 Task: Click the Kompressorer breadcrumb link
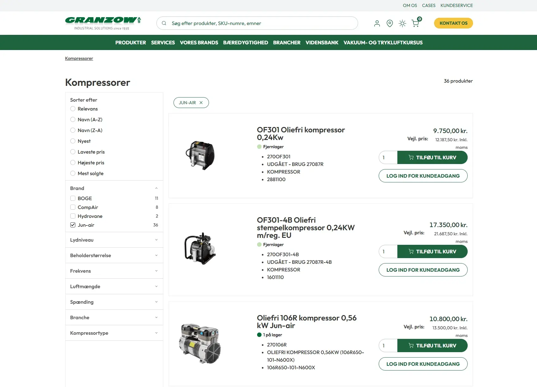pyautogui.click(x=79, y=58)
